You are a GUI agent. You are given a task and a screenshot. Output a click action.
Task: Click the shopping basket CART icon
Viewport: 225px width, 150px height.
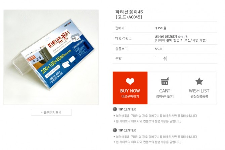(165, 81)
